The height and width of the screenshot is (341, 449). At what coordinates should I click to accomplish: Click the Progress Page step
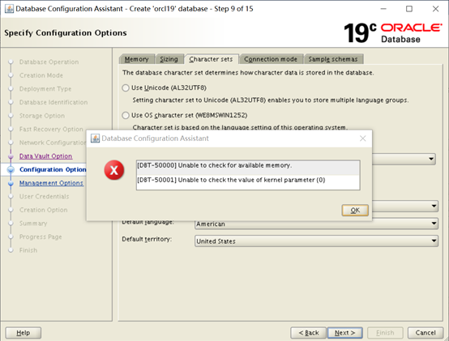[41, 237]
